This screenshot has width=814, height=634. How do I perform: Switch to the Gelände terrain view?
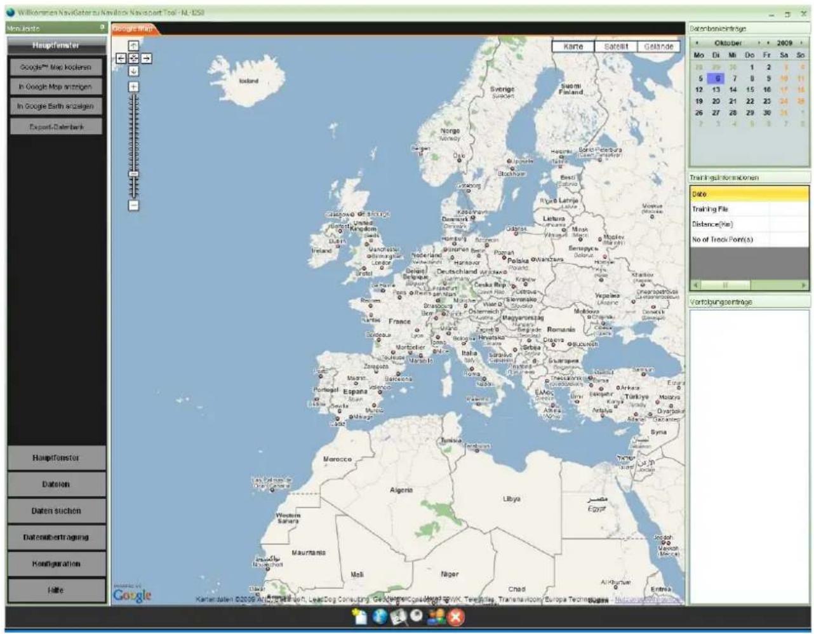(658, 46)
